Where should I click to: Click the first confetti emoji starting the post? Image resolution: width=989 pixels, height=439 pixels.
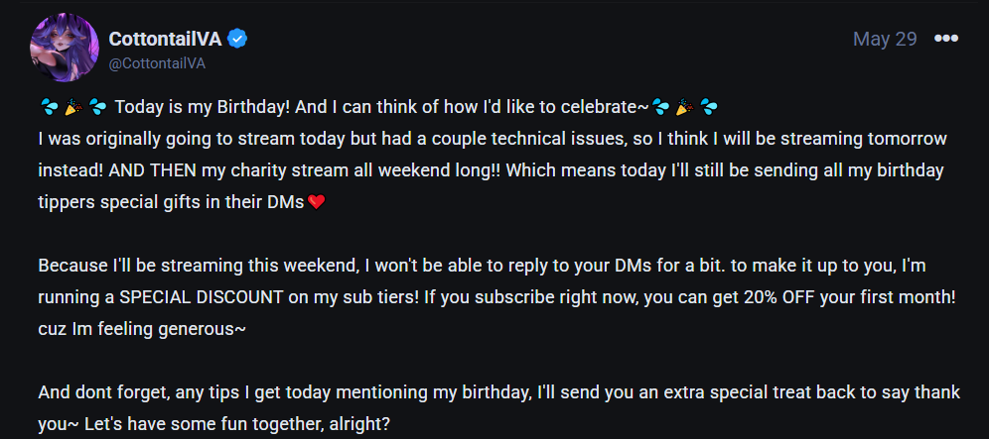(x=49, y=107)
